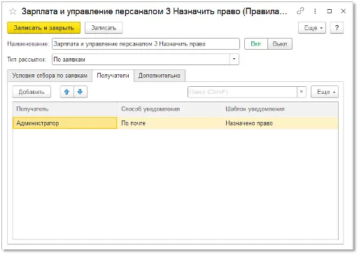Switch to the Дополнительно tab
This screenshot has width=359, height=255.
(160, 76)
